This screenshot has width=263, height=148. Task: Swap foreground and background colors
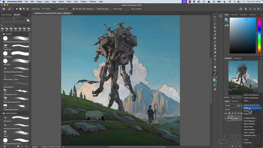pyautogui.click(x=216, y=77)
